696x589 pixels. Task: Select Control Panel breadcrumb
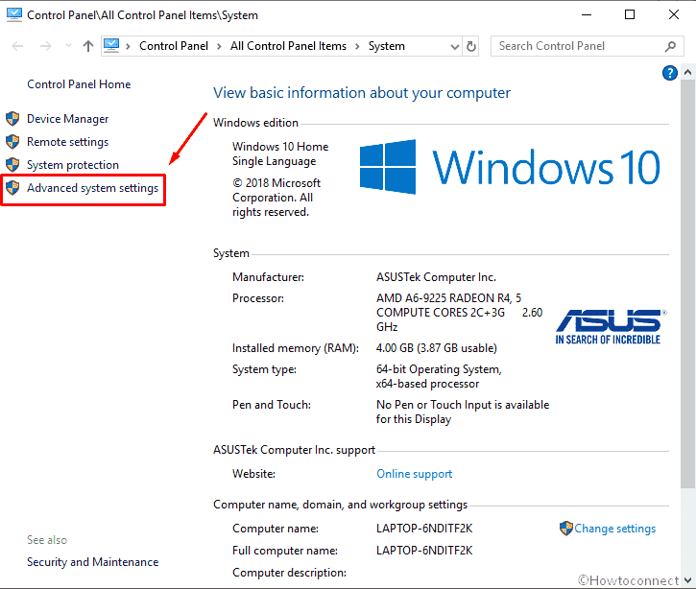174,46
